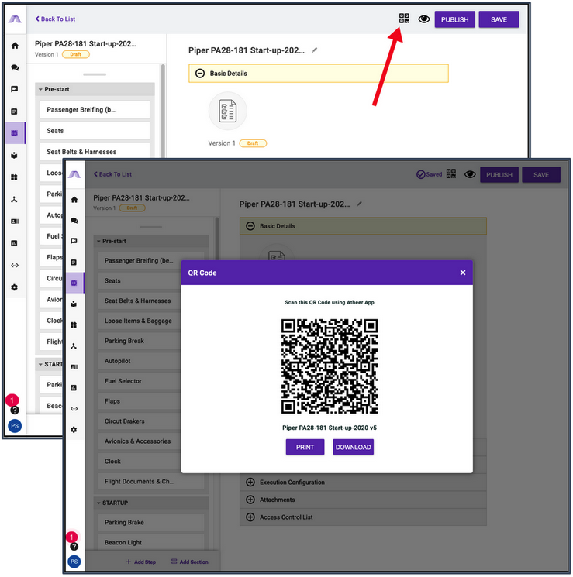The height and width of the screenshot is (577, 573).
Task: Click Back To List link in back window
Action: tap(55, 19)
